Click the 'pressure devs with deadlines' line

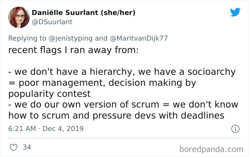[x=158, y=116]
